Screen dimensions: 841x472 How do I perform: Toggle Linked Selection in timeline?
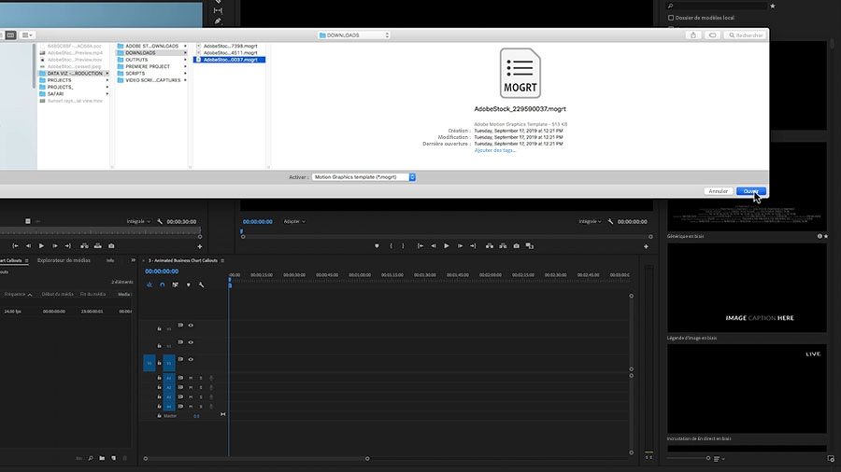pos(175,285)
